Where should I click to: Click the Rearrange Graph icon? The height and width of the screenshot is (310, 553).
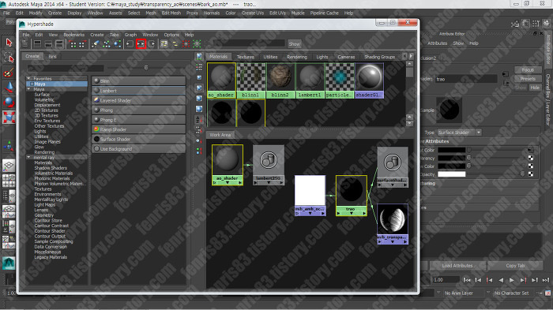pyautogui.click(x=106, y=44)
